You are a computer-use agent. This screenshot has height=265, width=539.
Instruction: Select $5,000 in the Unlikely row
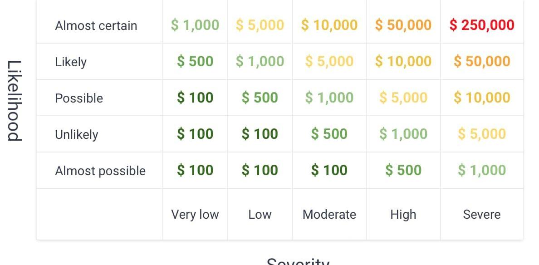pyautogui.click(x=481, y=134)
